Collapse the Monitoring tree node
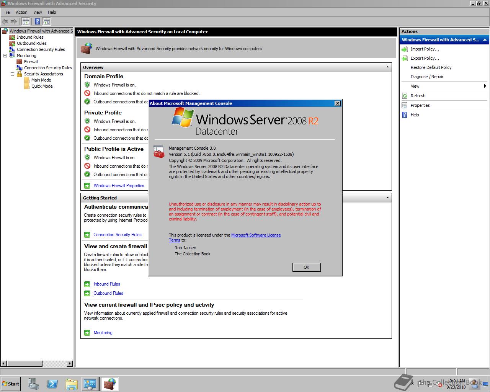The height and width of the screenshot is (392, 490). coord(5,56)
